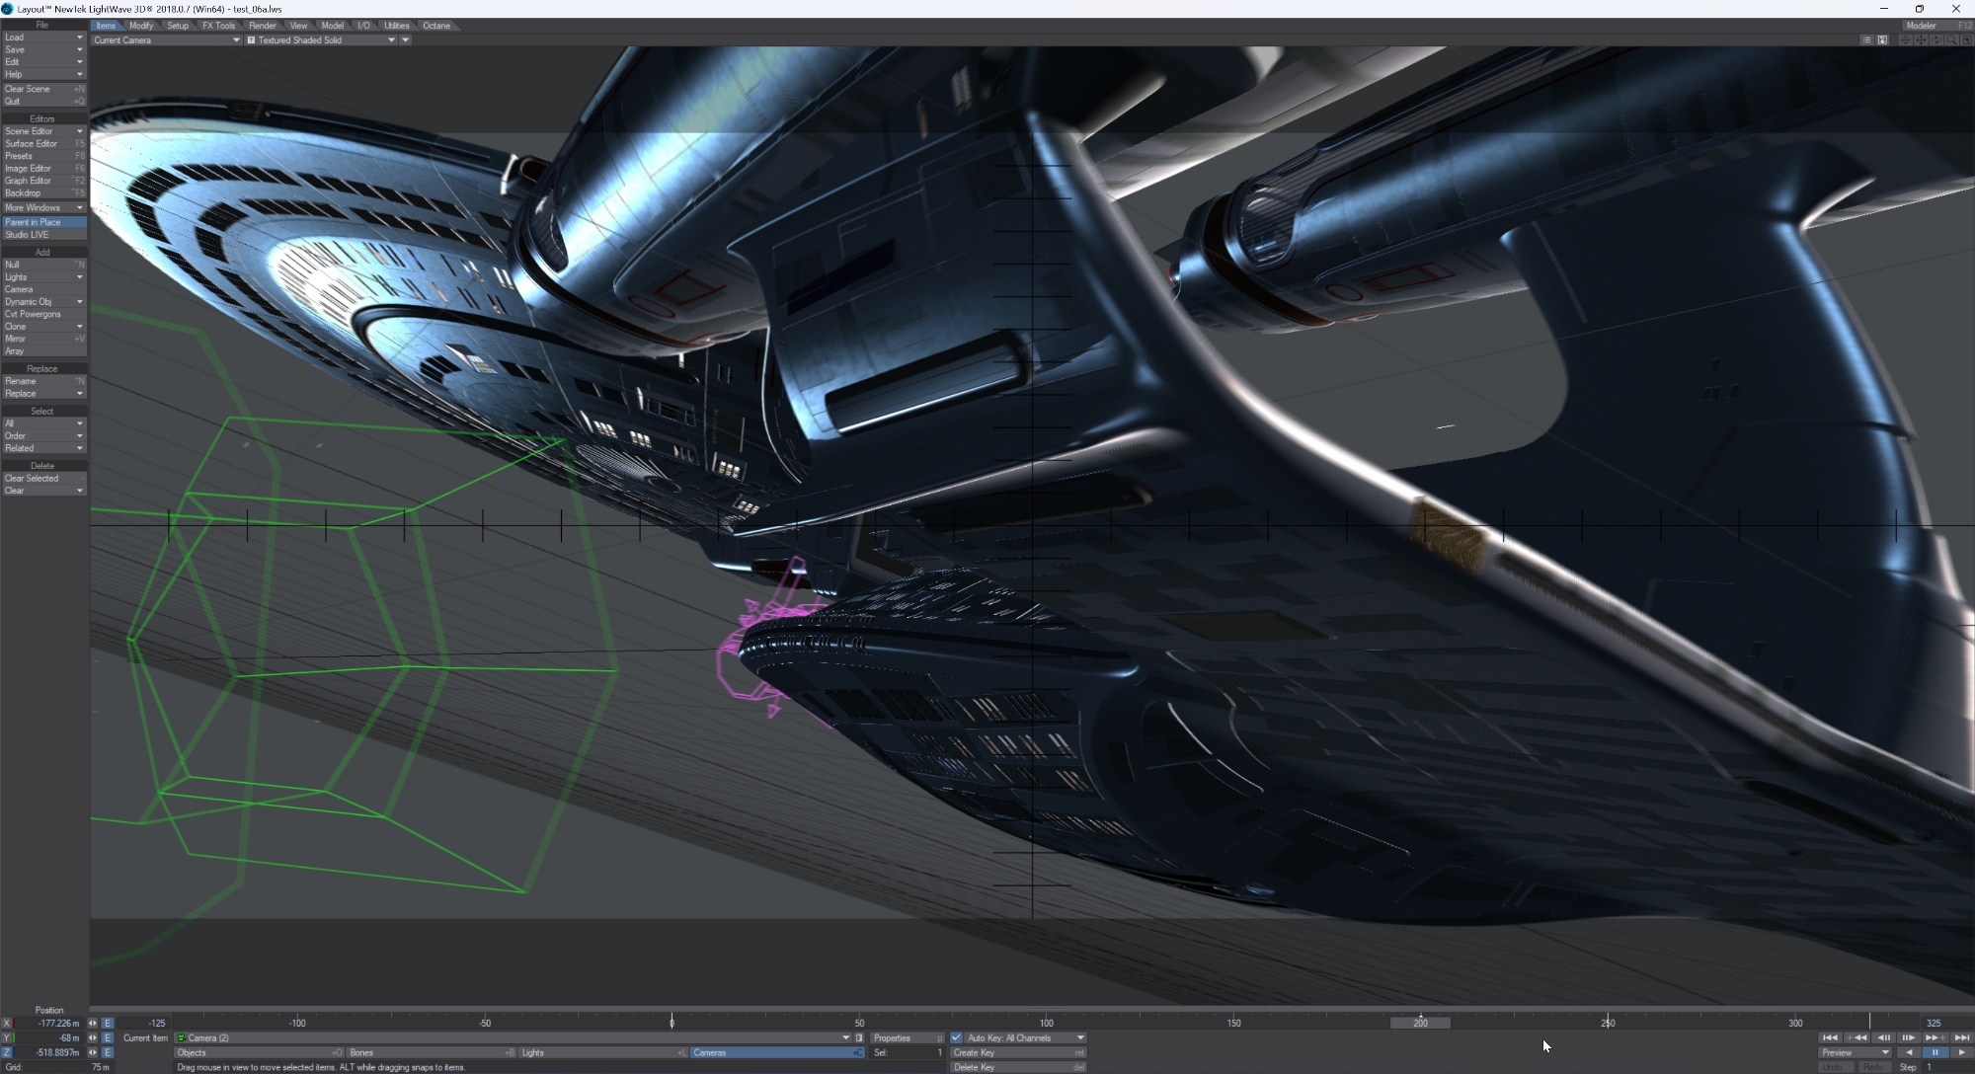Switch to the Modify tab

(x=141, y=26)
